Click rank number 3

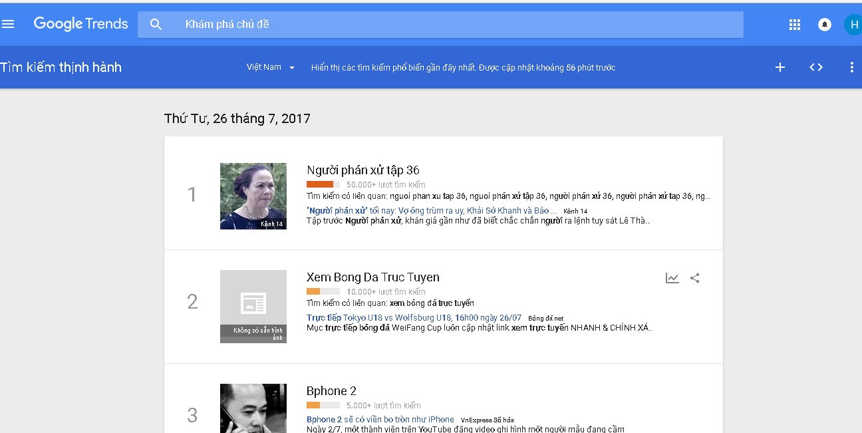point(192,416)
